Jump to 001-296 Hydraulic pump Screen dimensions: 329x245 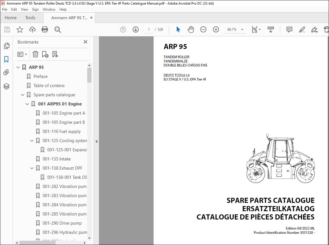click(x=65, y=232)
